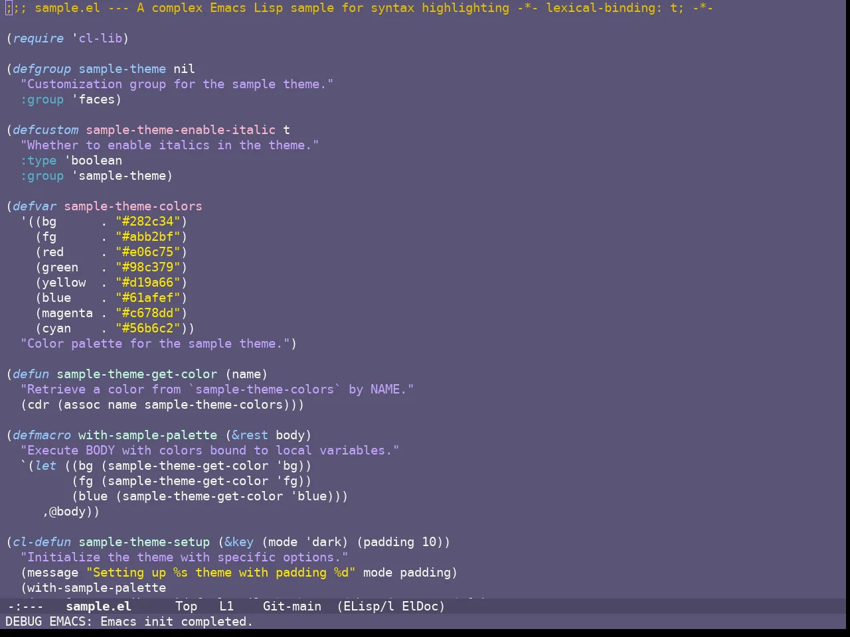850x637 pixels.
Task: Click docstring 'Initialize the theme with specific options.'
Action: tap(184, 557)
